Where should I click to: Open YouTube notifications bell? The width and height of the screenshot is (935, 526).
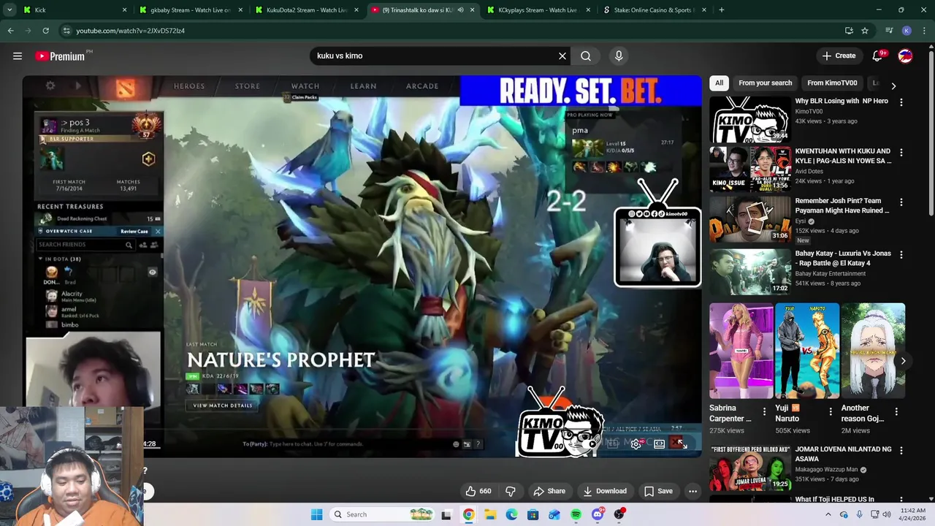point(877,56)
